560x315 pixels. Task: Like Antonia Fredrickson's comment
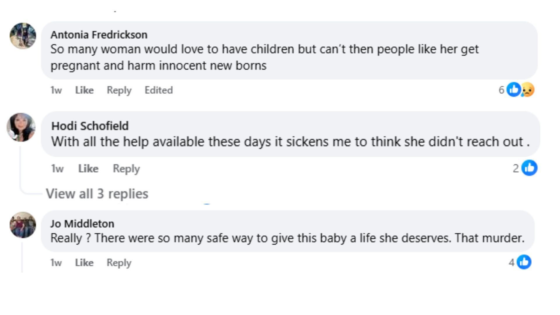click(x=84, y=90)
